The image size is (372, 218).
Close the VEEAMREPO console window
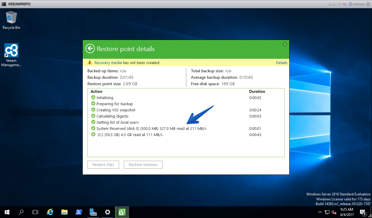(x=368, y=4)
